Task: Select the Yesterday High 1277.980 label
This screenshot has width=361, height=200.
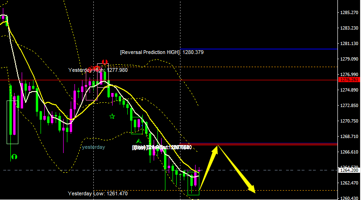Action: point(98,70)
